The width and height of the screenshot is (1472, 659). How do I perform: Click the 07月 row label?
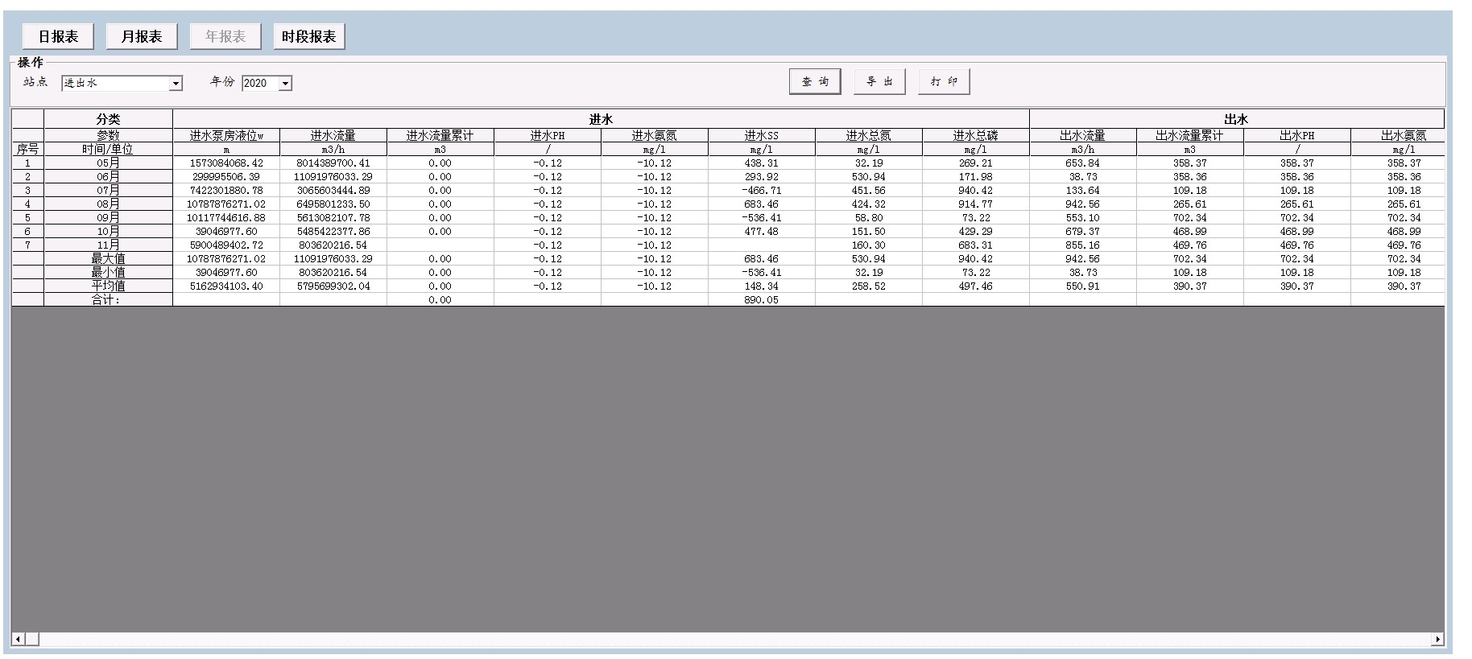(108, 190)
